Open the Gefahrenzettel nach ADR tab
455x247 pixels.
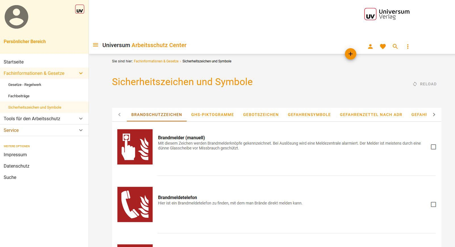[x=371, y=115]
